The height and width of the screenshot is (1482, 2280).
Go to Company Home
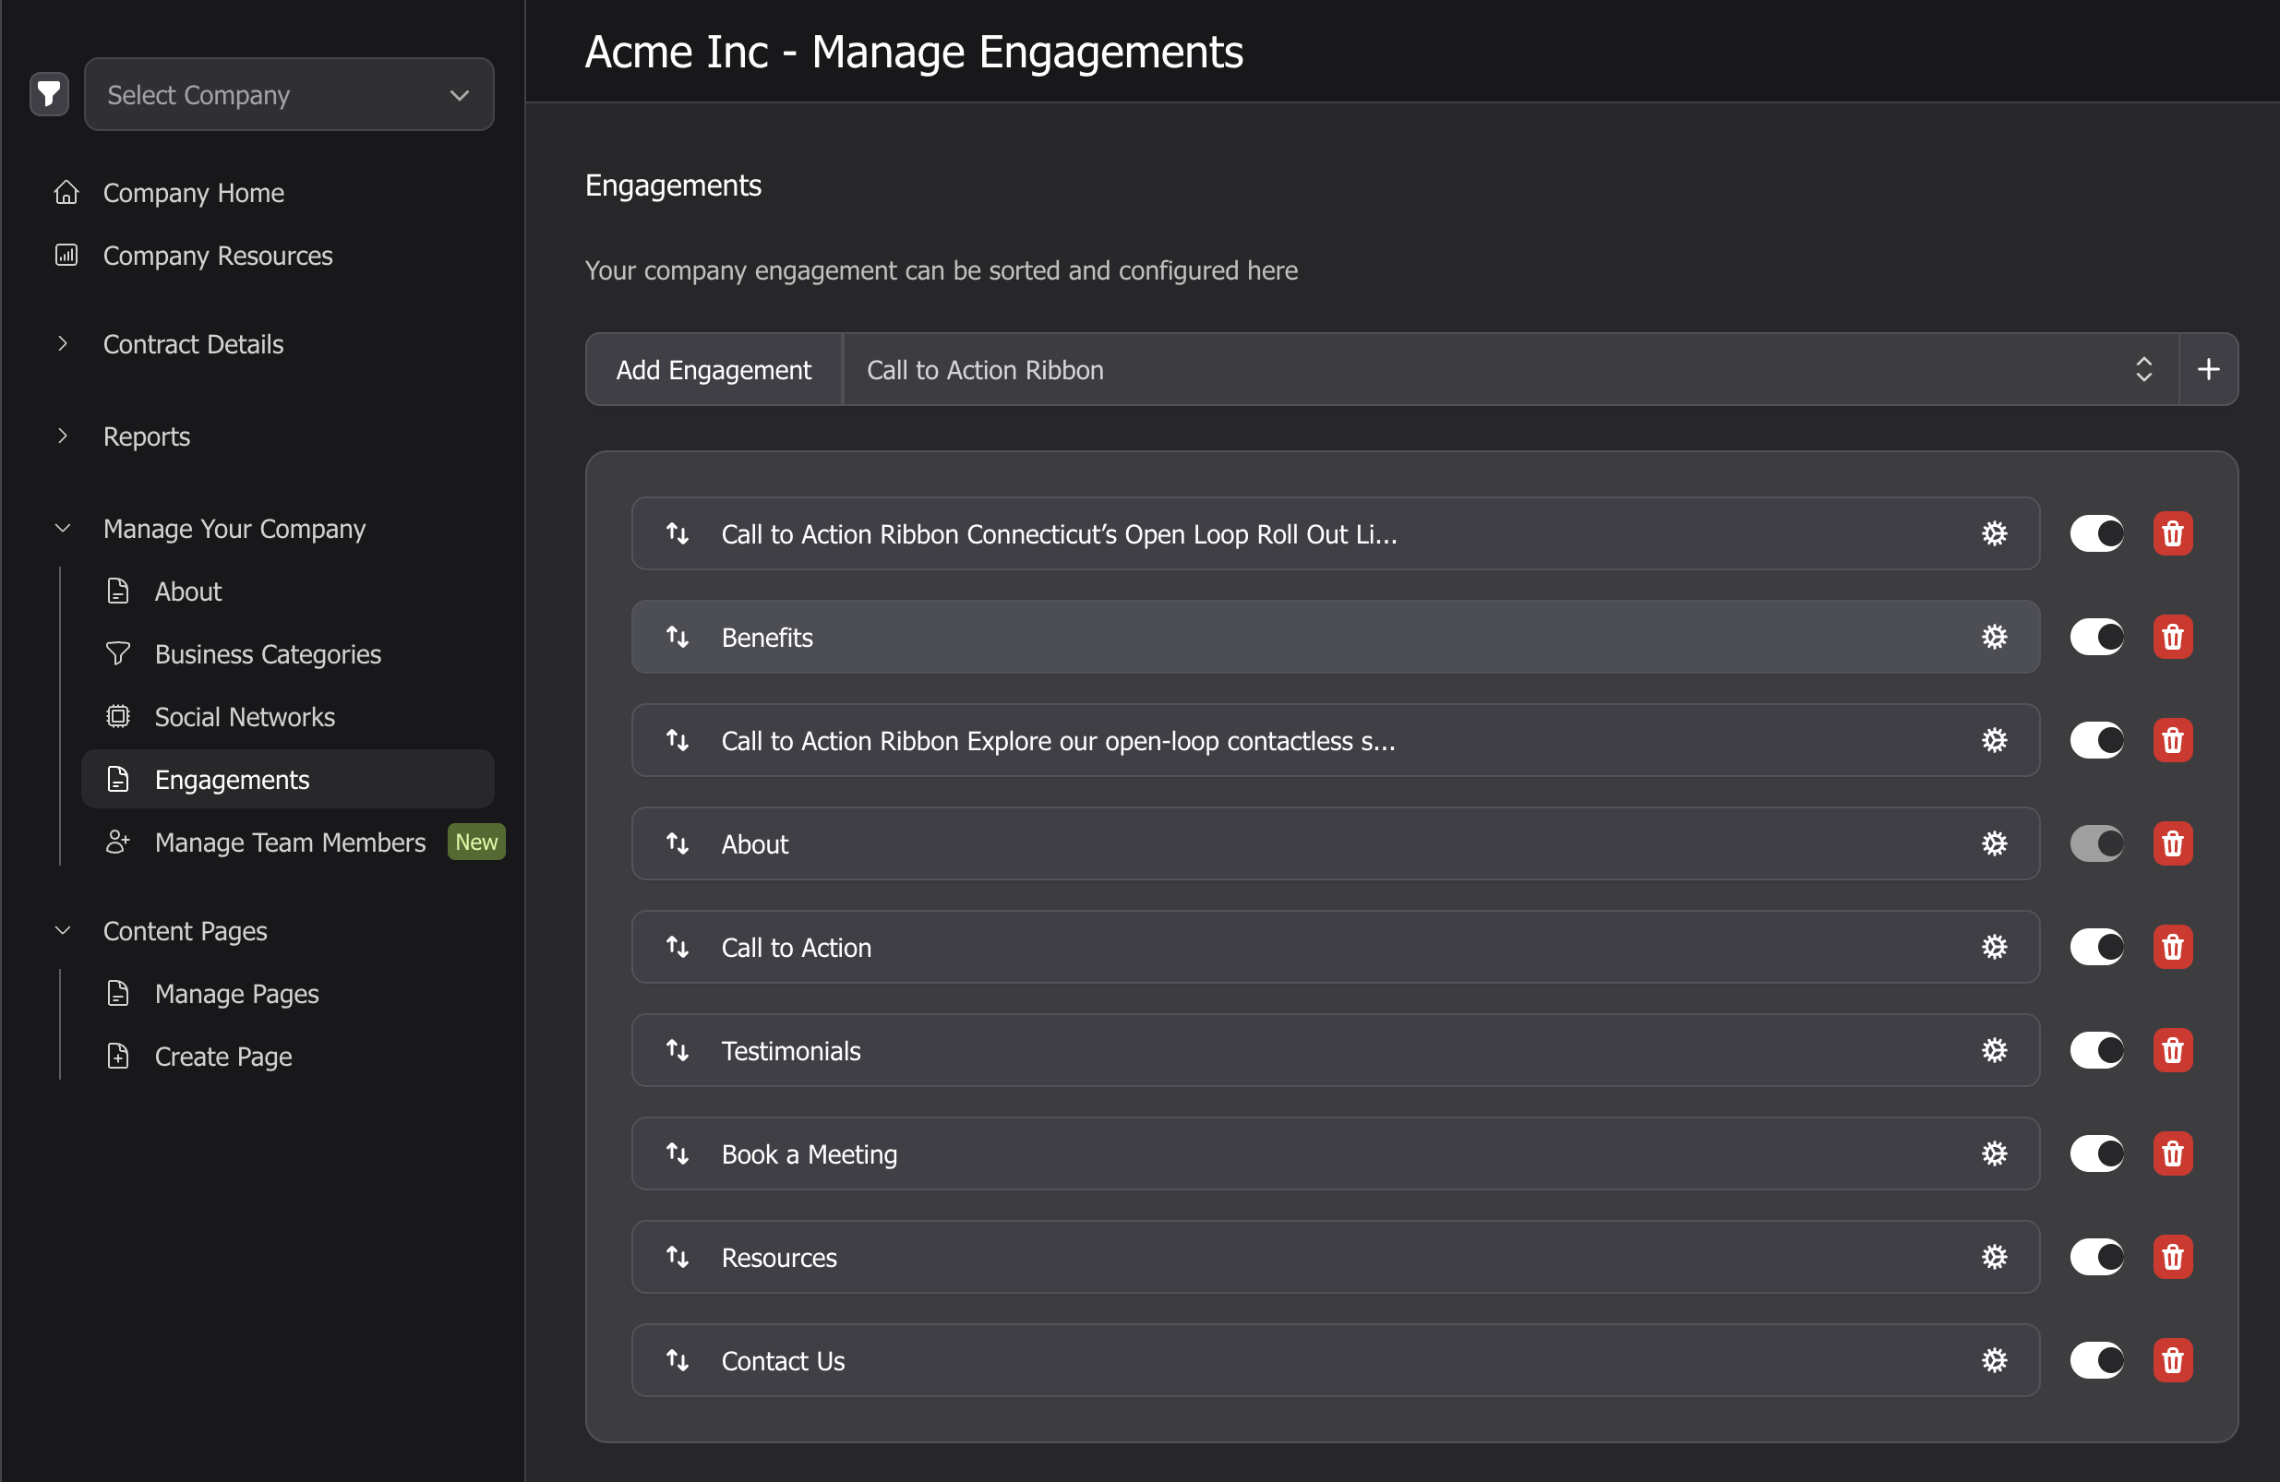tap(193, 193)
